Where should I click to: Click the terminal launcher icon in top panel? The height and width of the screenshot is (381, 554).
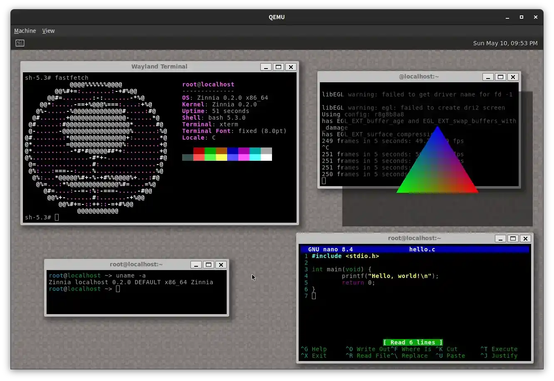20,43
